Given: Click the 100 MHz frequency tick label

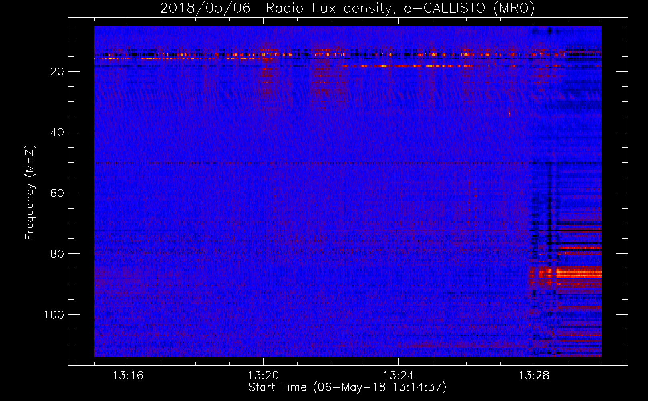Looking at the screenshot, I should click(x=54, y=315).
